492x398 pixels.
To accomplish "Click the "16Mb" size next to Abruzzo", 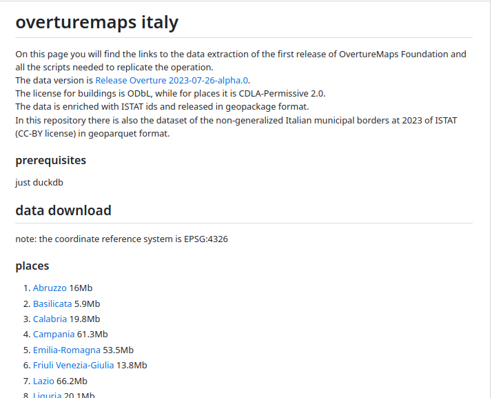I will [x=81, y=288].
